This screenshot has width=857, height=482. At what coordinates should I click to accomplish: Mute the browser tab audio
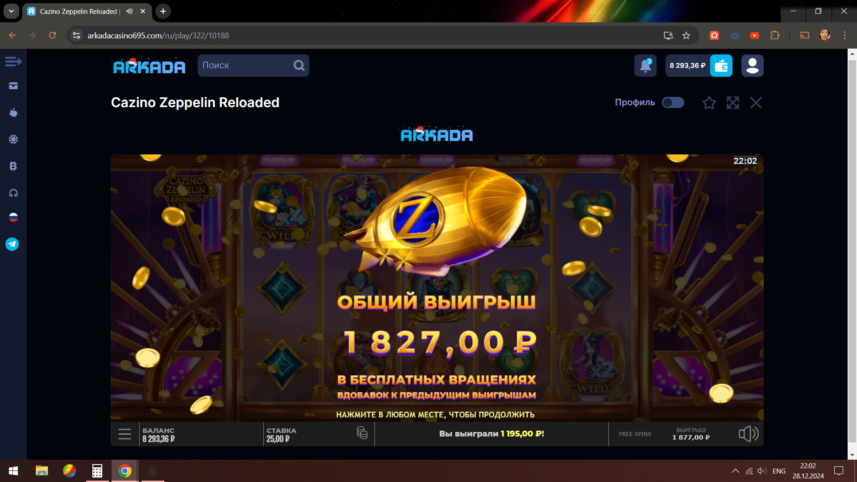click(129, 11)
